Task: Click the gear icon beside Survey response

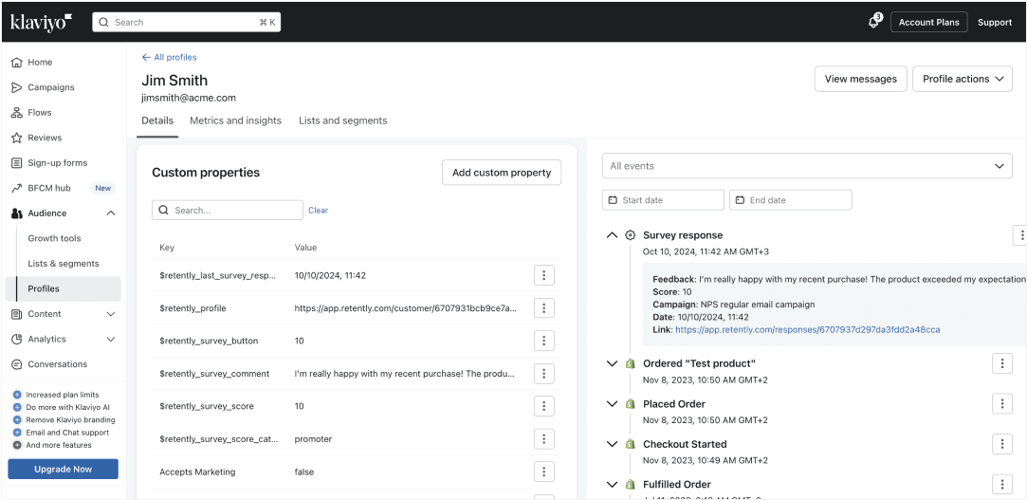Action: click(630, 234)
